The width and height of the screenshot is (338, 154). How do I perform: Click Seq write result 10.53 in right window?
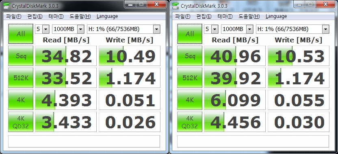299,56
